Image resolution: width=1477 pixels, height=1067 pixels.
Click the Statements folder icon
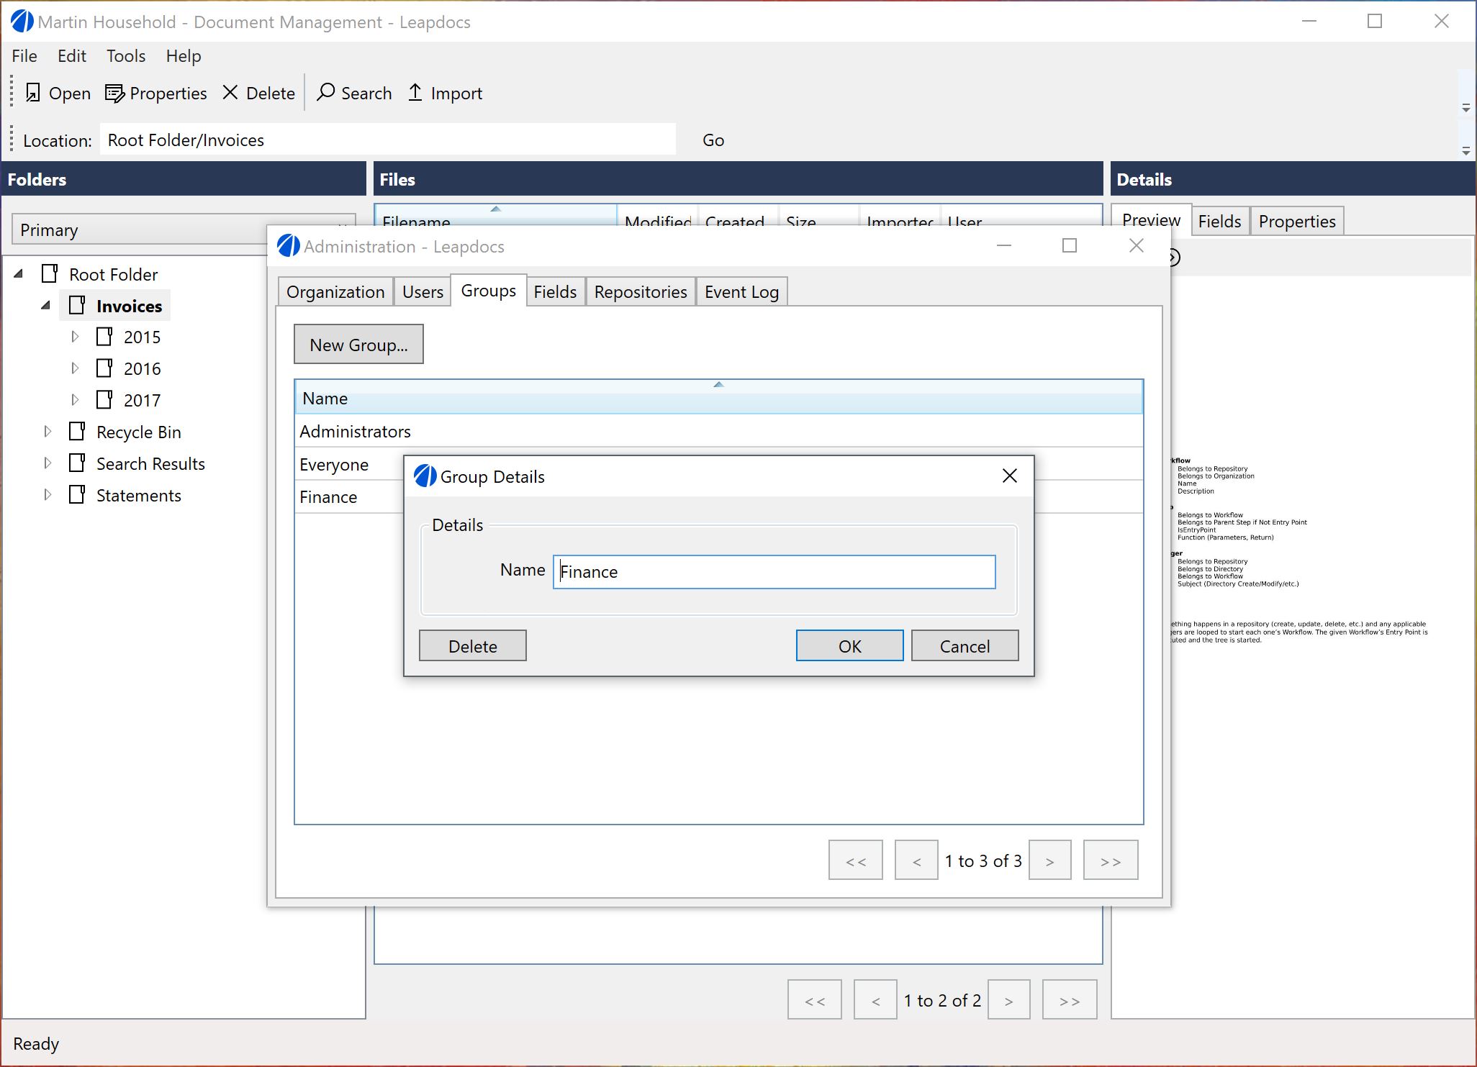pyautogui.click(x=77, y=494)
